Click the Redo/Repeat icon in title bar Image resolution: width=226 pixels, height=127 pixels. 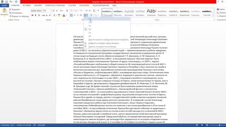[x=16, y=1]
